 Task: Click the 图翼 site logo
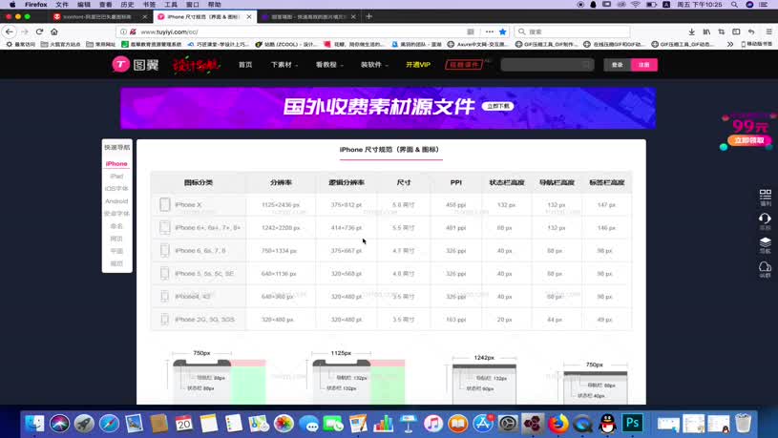135,65
